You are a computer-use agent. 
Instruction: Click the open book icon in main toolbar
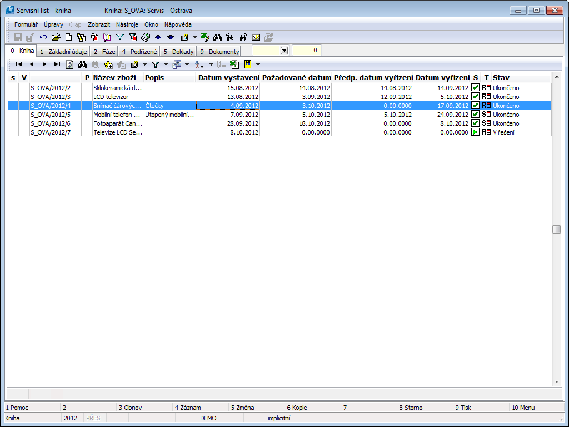107,37
